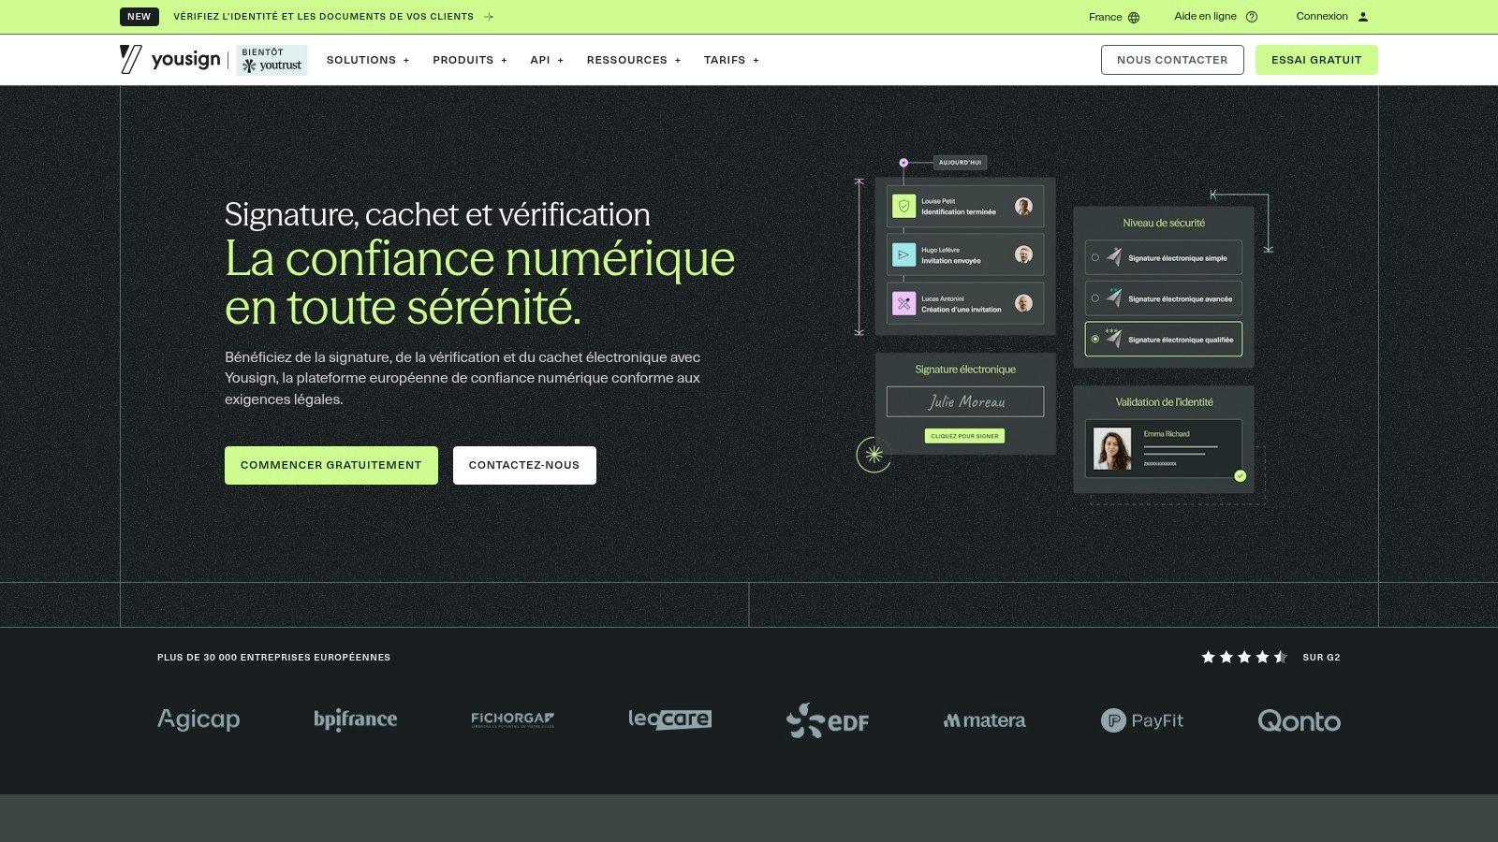Click the COMMENCER GRATUITEMENT button

click(330, 465)
